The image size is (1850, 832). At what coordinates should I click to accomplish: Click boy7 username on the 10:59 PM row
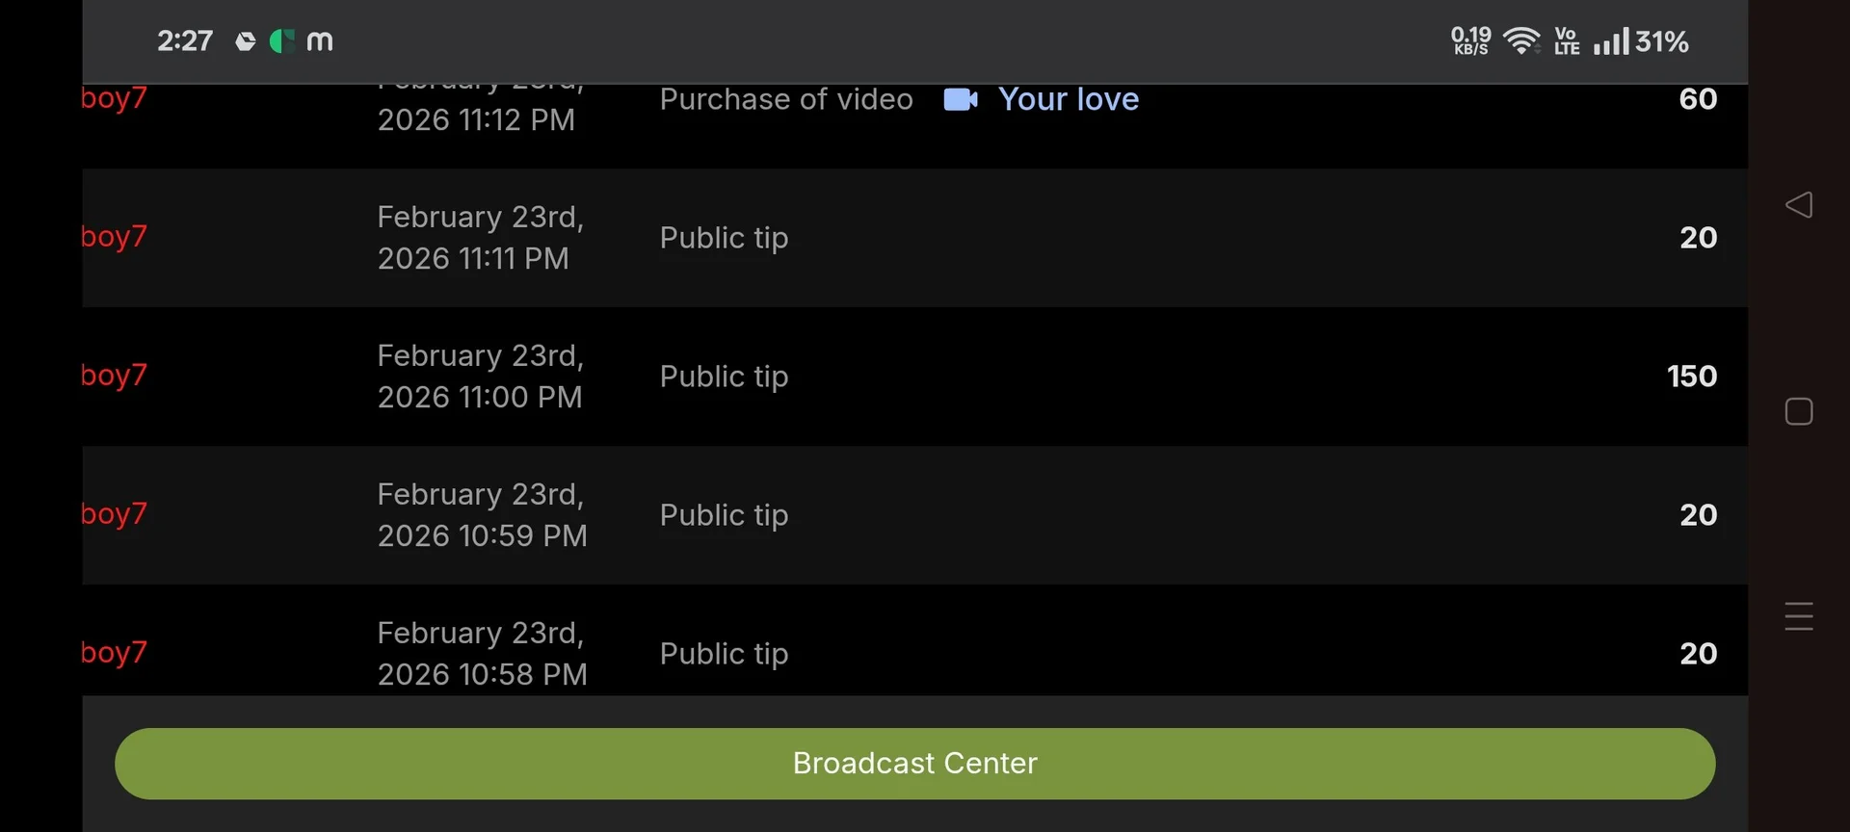pos(114,514)
